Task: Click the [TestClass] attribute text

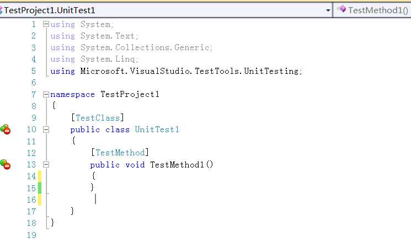Action: (98, 117)
